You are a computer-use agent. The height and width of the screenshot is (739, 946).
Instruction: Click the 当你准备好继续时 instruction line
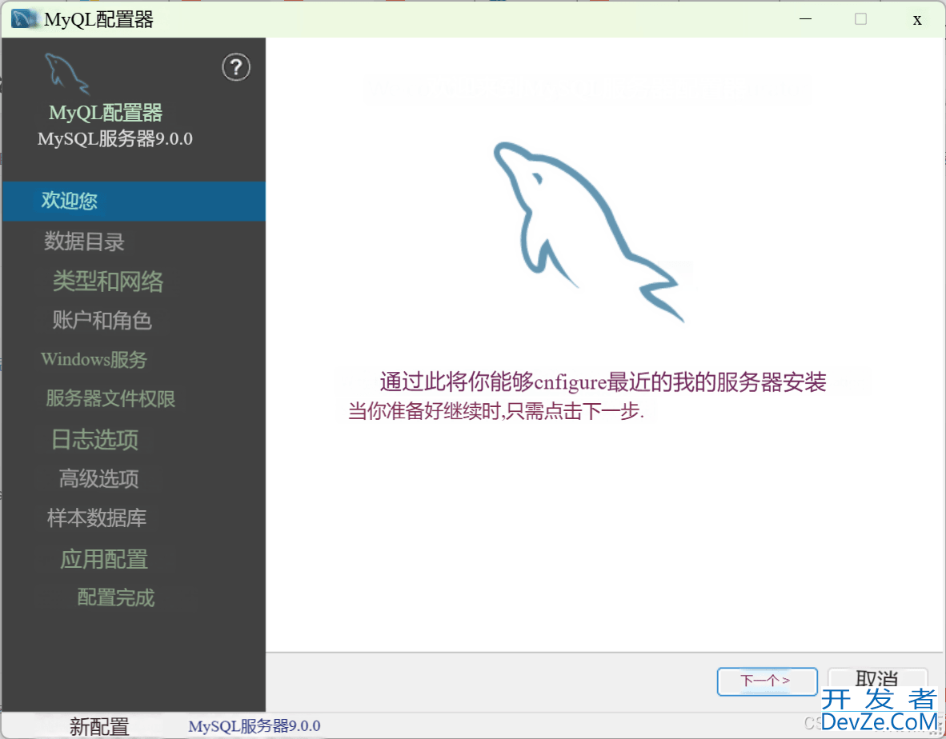(x=496, y=411)
